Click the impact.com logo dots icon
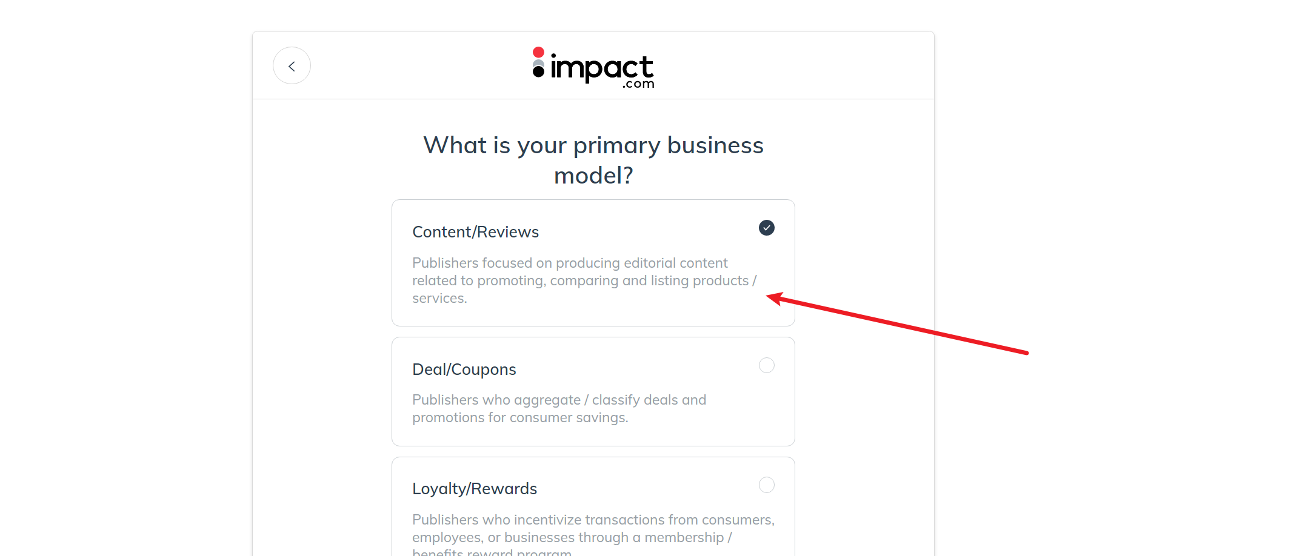The image size is (1305, 556). pyautogui.click(x=538, y=63)
